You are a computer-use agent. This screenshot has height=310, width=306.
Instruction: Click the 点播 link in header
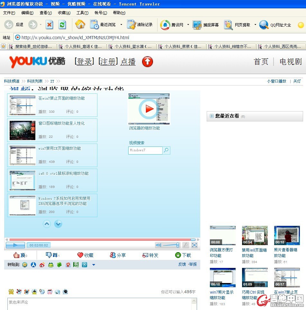[128, 62]
